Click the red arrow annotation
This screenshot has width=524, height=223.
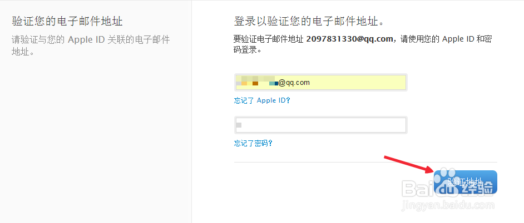409,165
